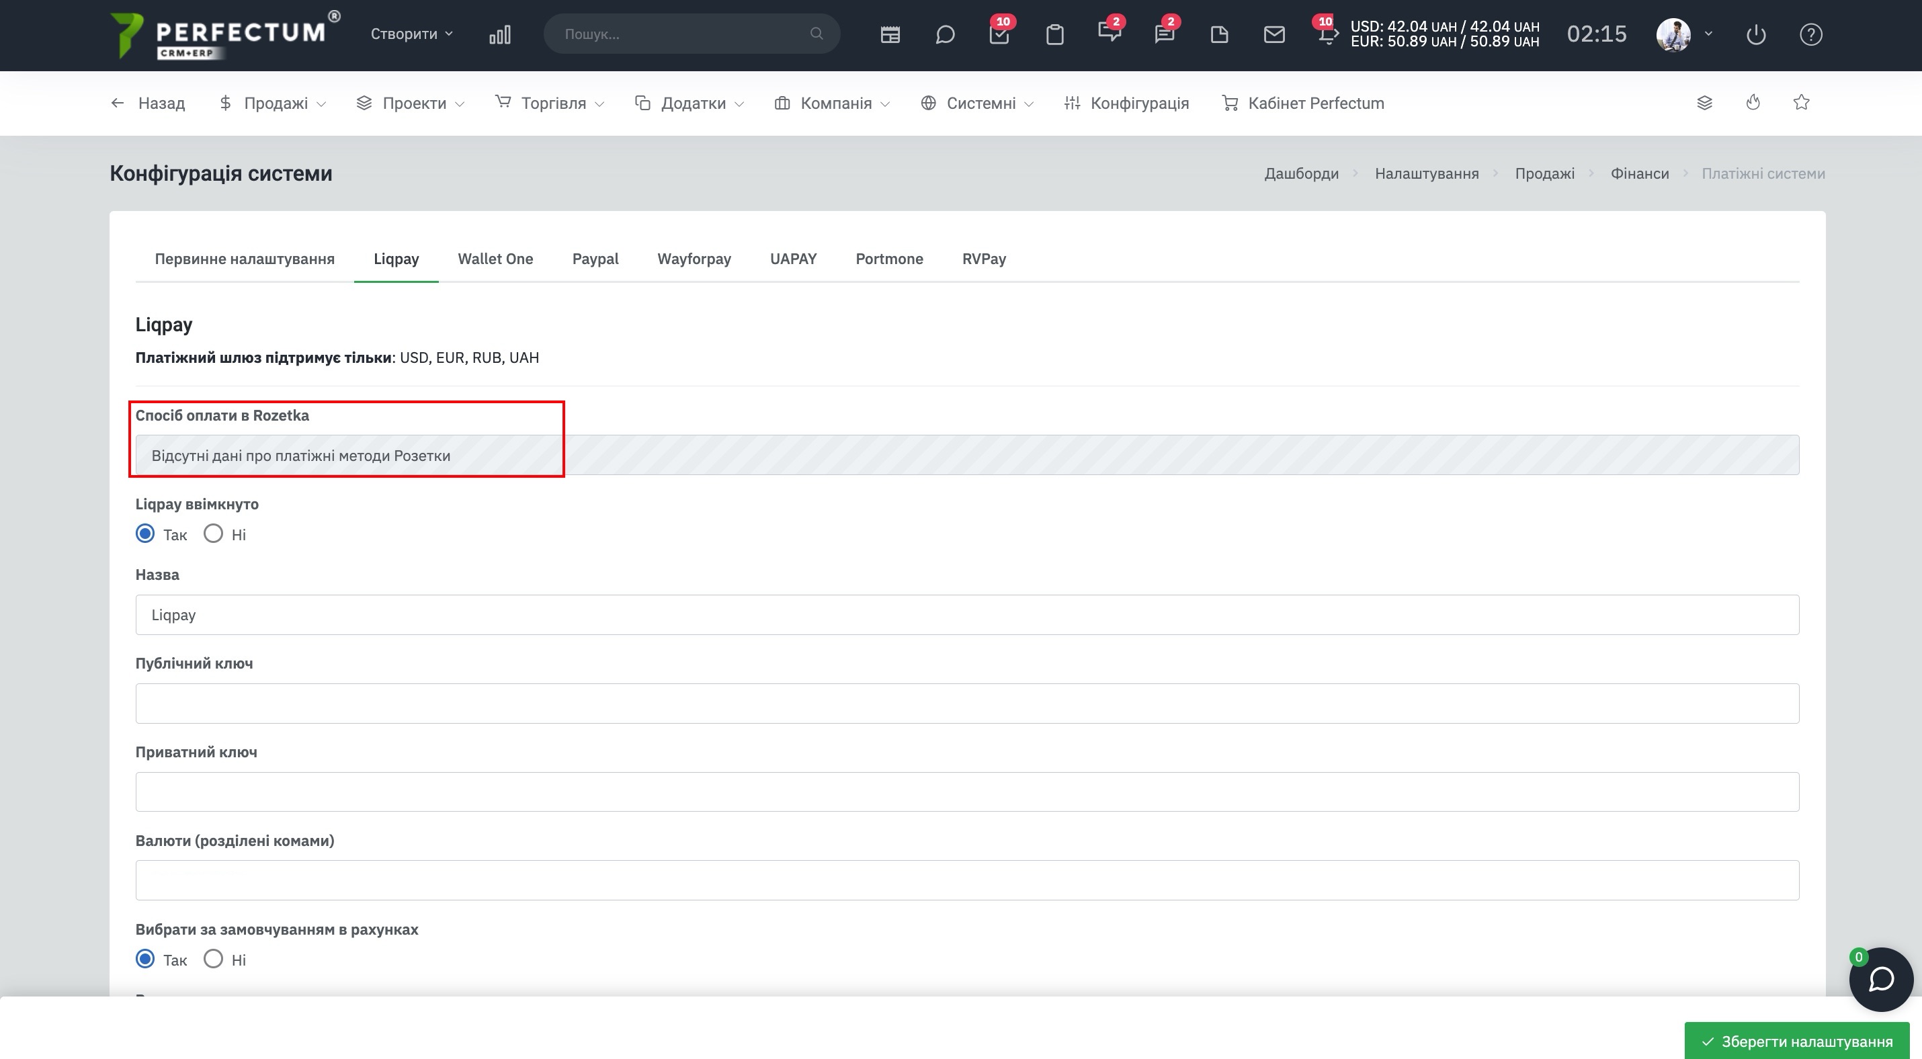The width and height of the screenshot is (1922, 1059).
Task: Switch to the UAPAY tab
Action: (793, 259)
